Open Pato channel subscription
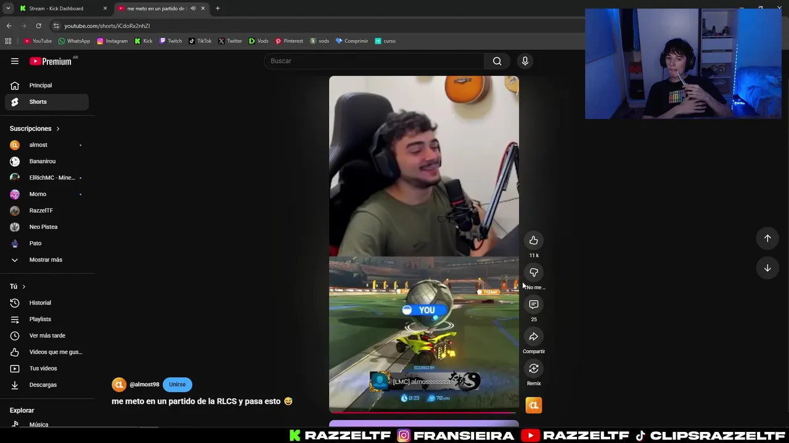Screen dimensions: 789x443 (x=47, y=243)
